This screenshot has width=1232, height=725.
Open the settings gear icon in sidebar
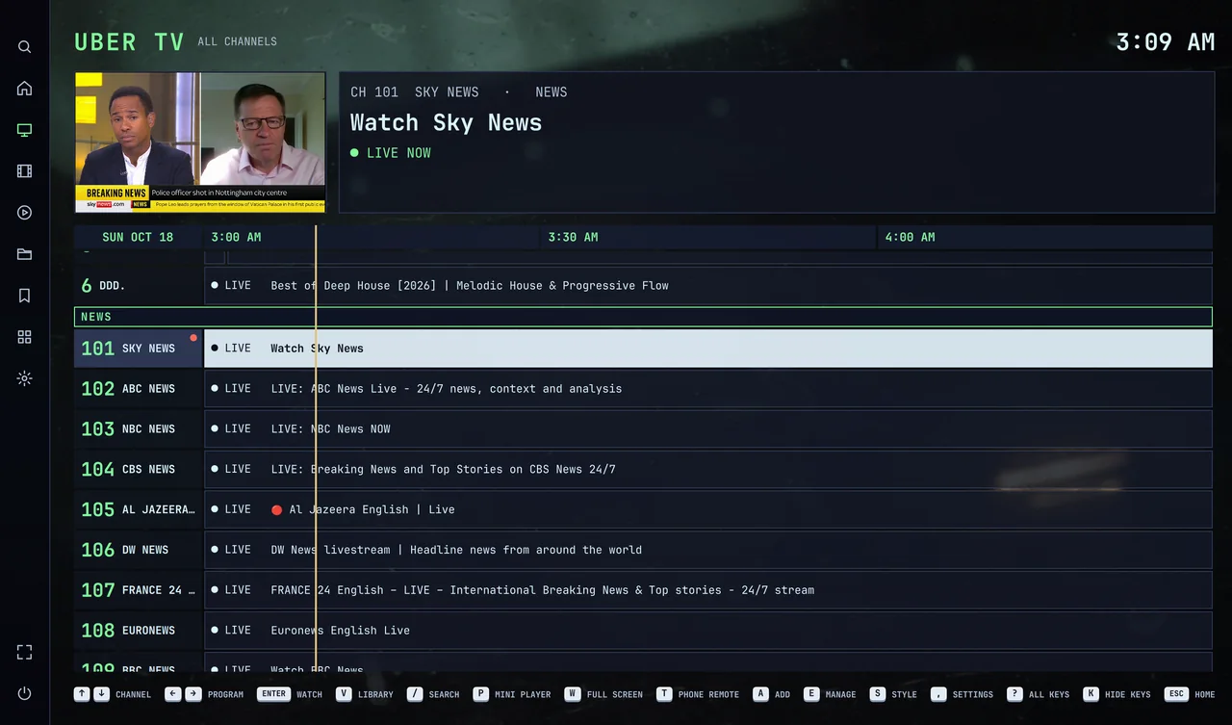tap(25, 378)
